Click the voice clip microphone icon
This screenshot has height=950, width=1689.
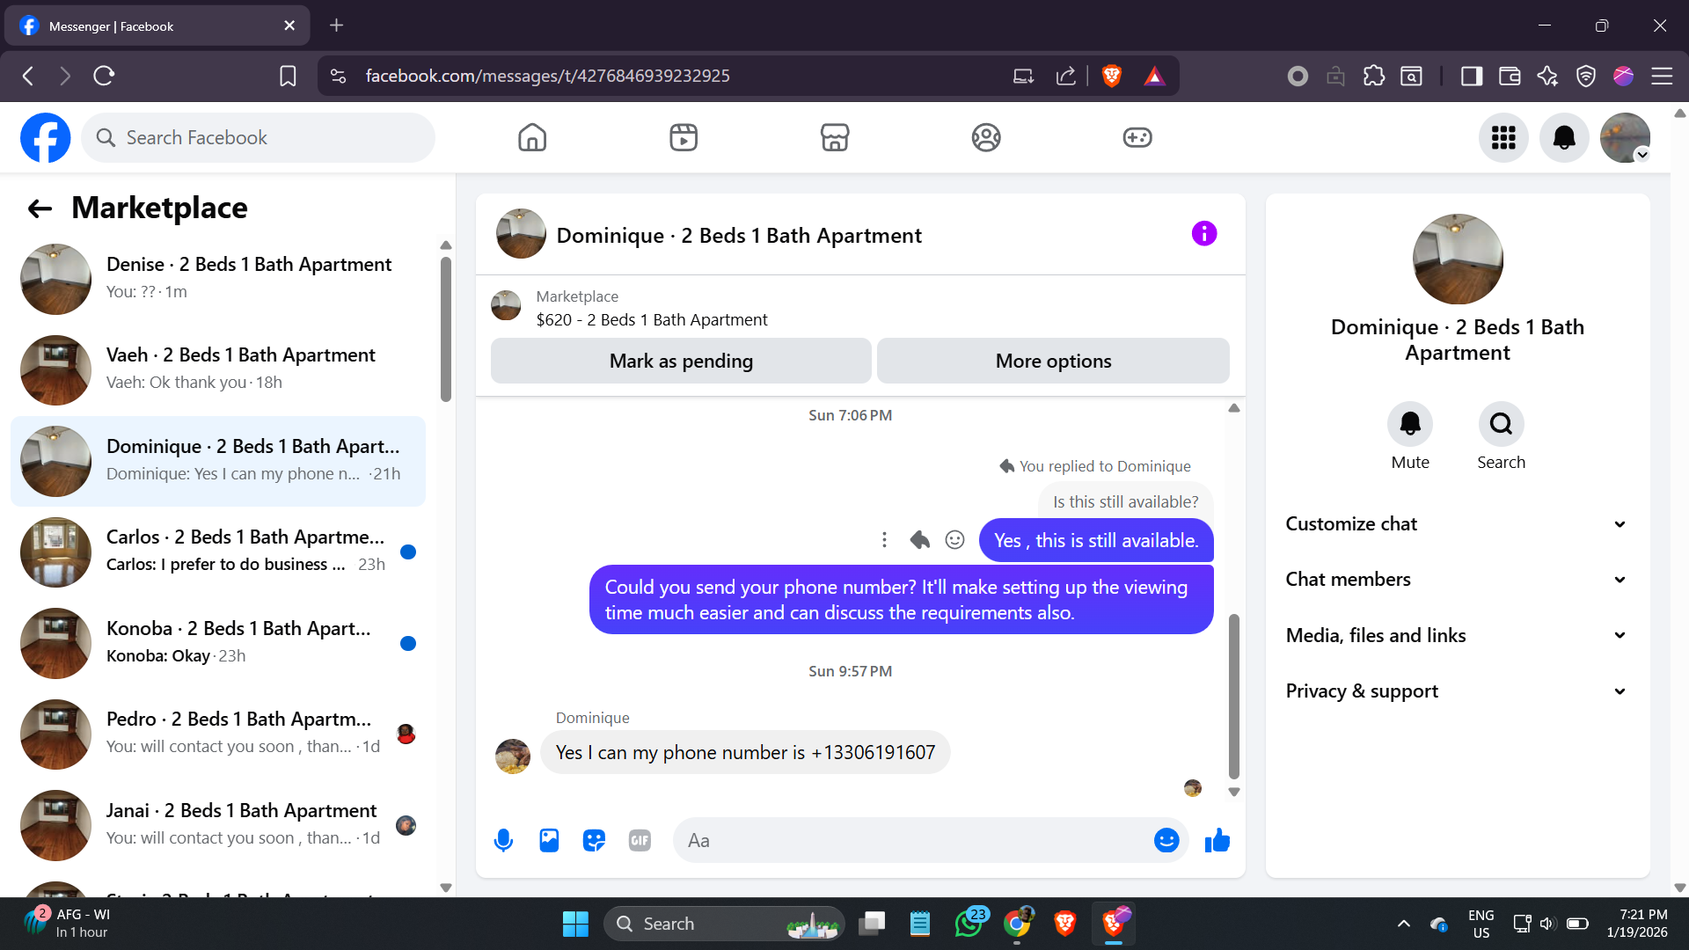tap(503, 841)
